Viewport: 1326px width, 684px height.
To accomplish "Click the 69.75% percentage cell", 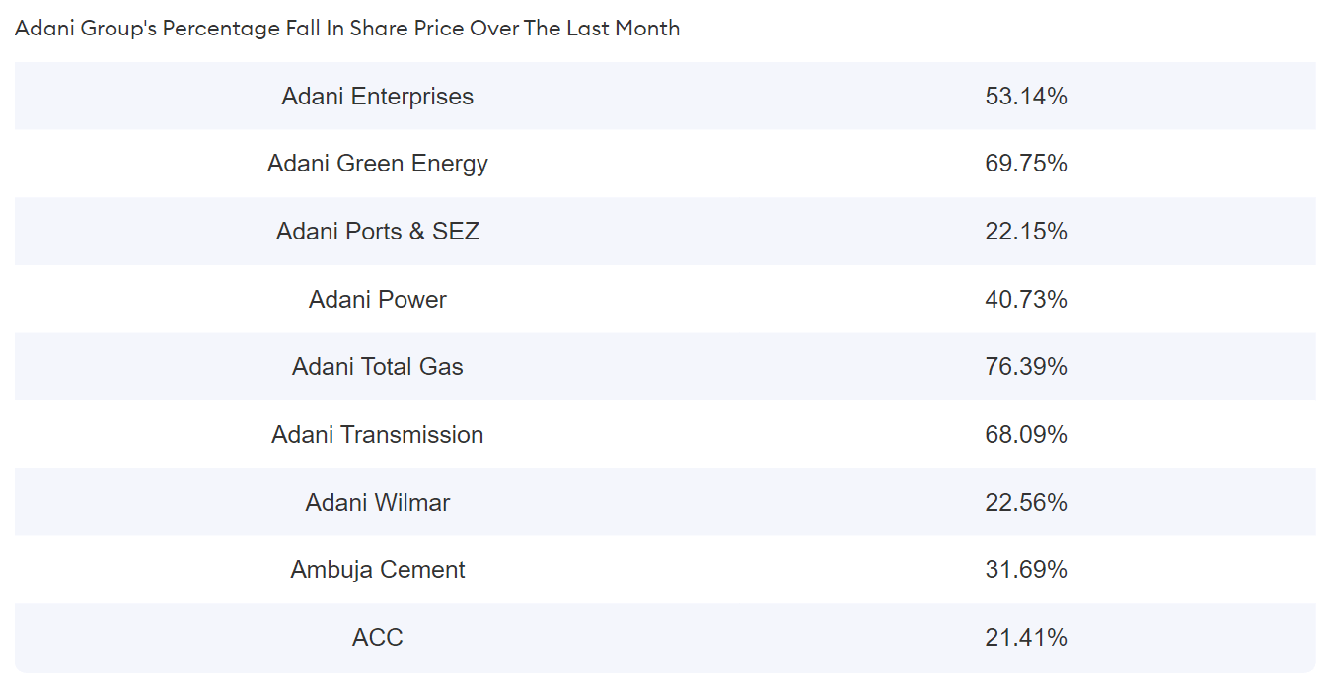I will 1026,164.
